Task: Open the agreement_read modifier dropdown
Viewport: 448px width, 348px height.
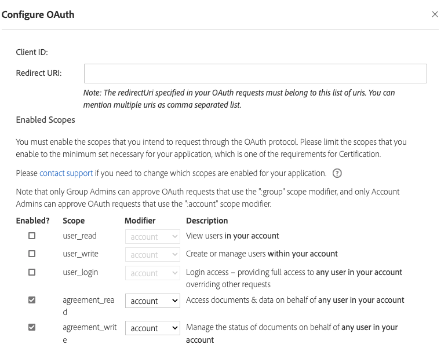Action: 152,301
